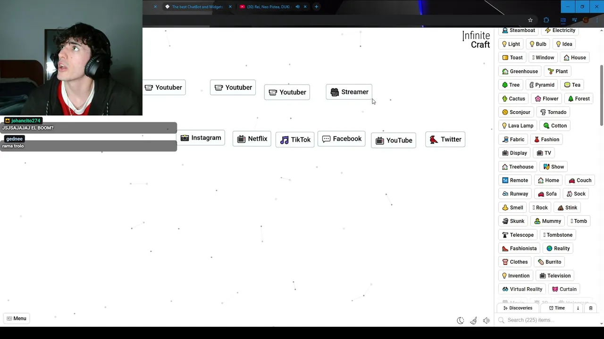Mute the YouTube tab's audio icon
Viewport: 604px width, 339px height.
tap(297, 7)
